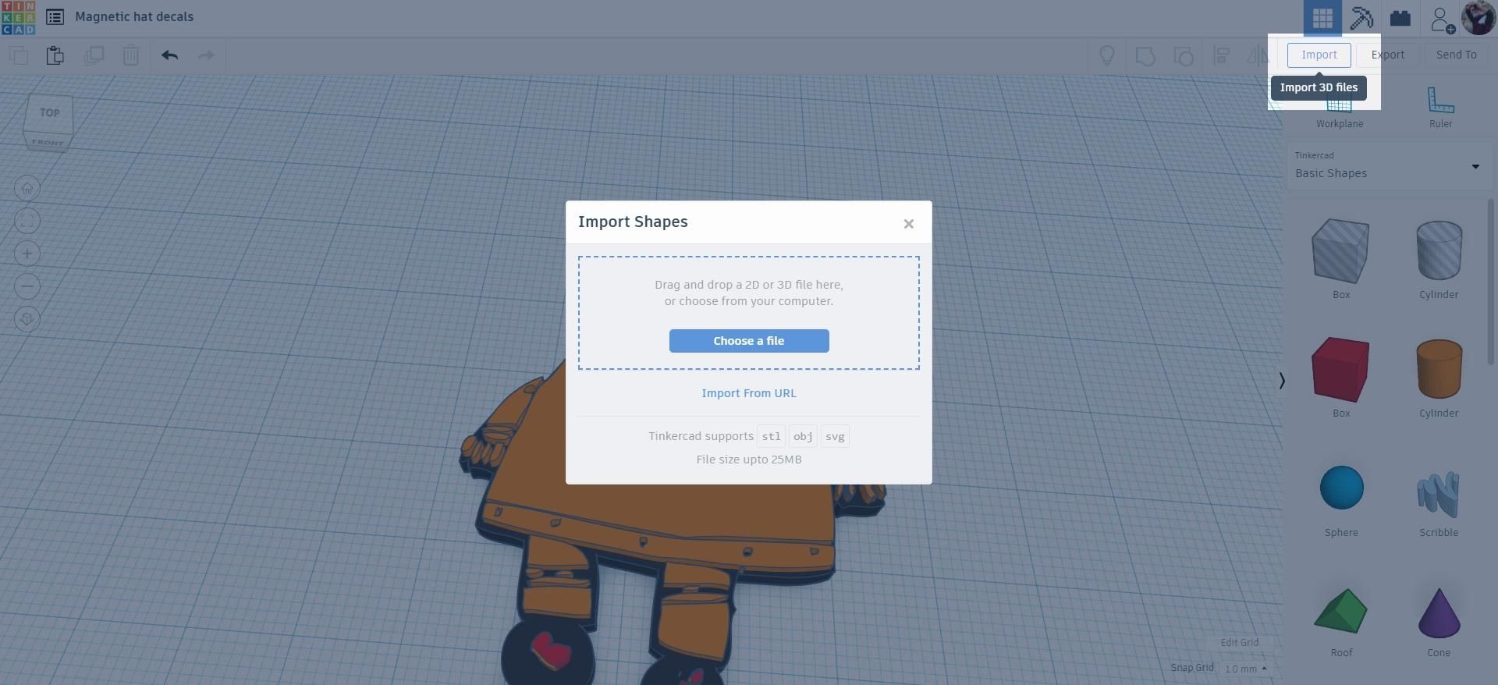Click the Home view icon
This screenshot has height=685, width=1498.
(27, 189)
